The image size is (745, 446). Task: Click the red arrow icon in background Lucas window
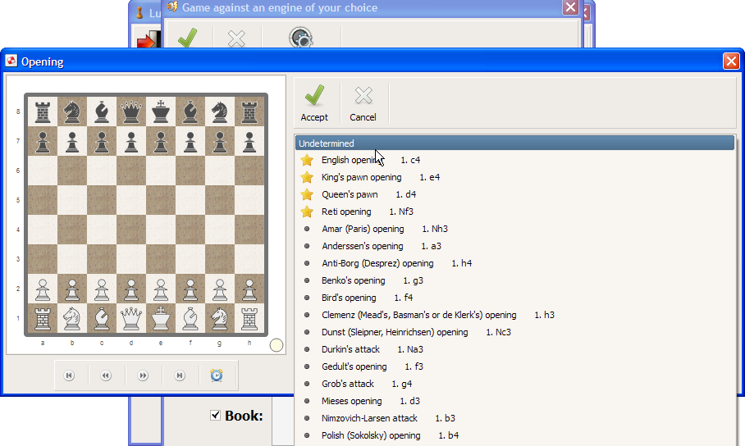[x=149, y=40]
